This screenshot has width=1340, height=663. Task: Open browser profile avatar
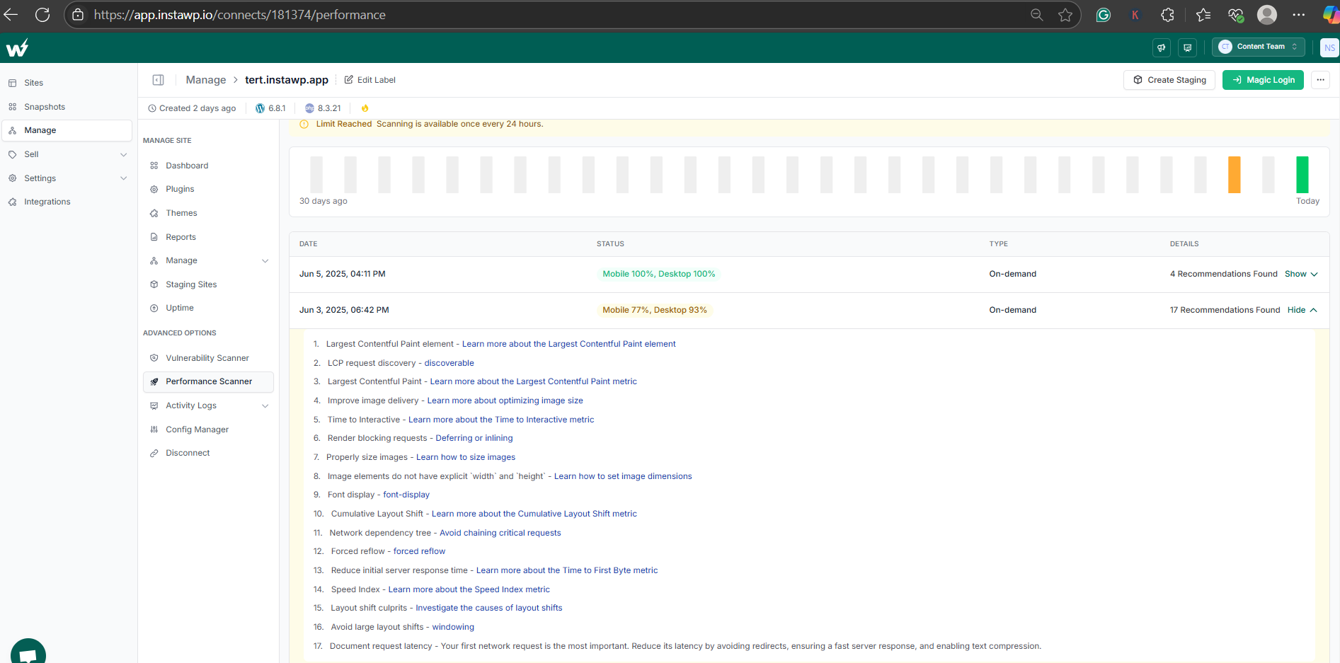pos(1267,15)
